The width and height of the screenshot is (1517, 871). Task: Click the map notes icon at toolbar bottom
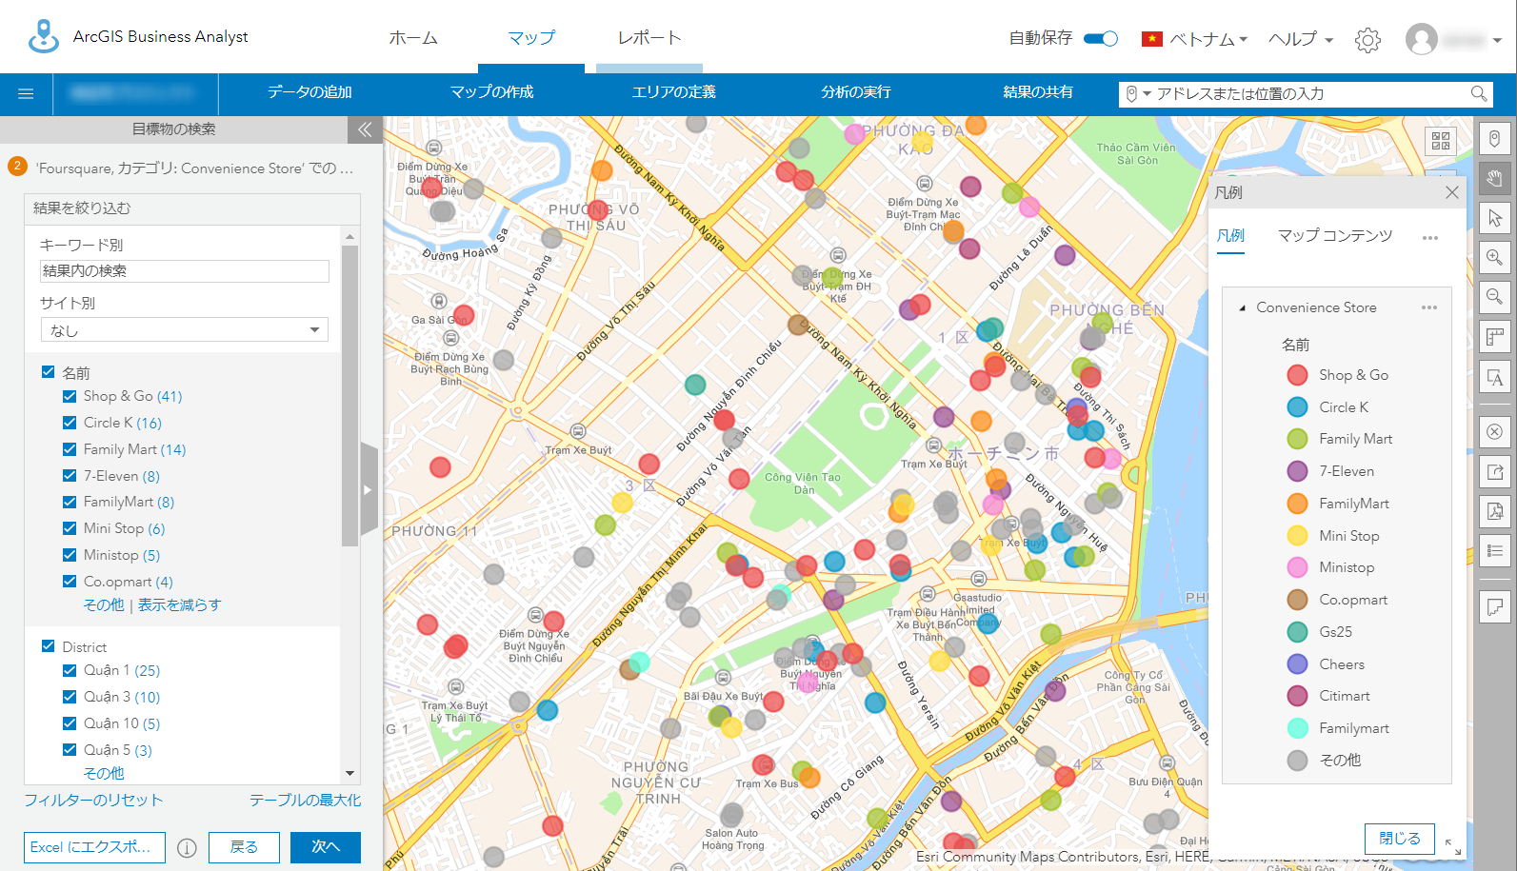click(1495, 606)
